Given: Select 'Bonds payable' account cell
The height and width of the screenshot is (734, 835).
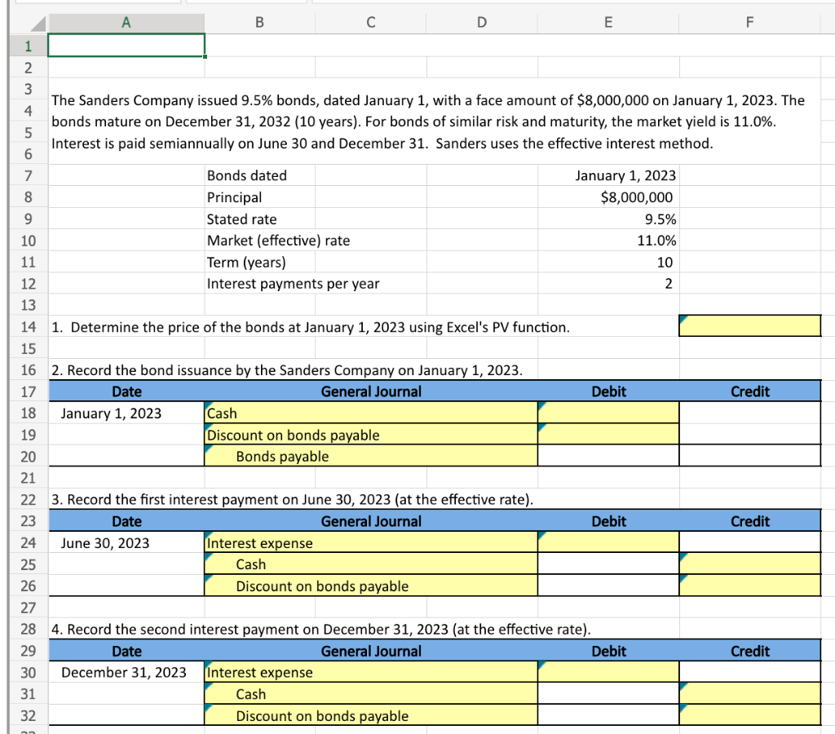Looking at the screenshot, I should coord(371,456).
